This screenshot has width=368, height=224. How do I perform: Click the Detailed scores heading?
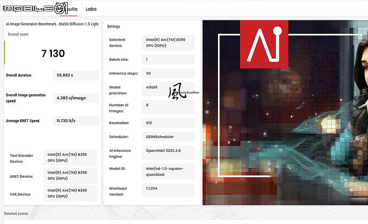click(x=16, y=214)
